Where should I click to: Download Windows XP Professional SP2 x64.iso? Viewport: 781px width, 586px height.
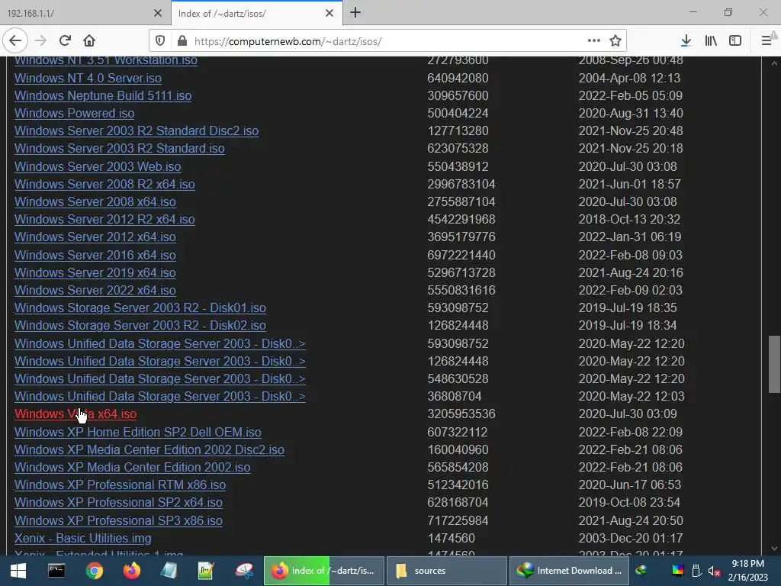[x=118, y=502]
